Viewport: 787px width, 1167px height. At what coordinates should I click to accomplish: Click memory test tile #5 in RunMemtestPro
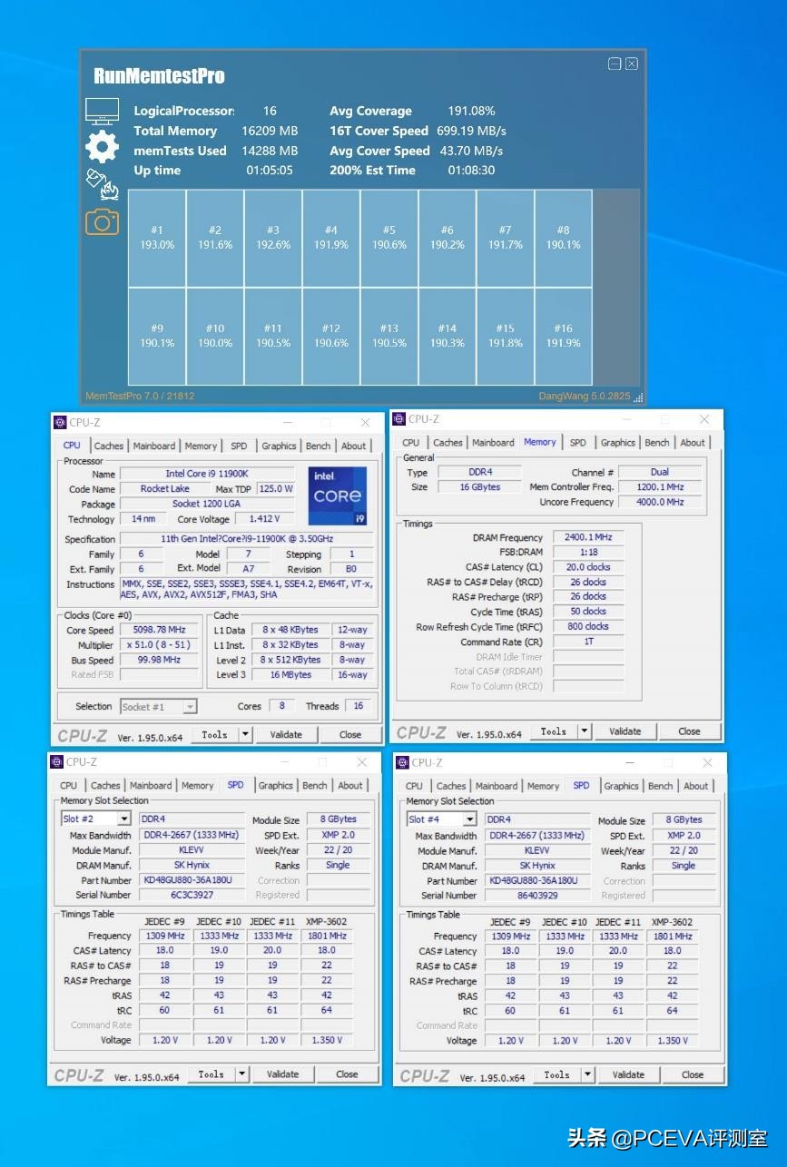coord(389,236)
